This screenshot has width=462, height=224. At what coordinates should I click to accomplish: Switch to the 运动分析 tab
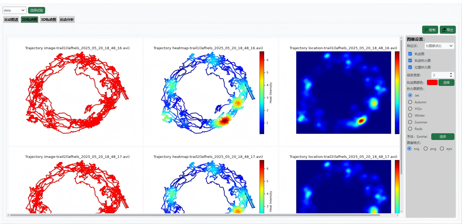(67, 20)
